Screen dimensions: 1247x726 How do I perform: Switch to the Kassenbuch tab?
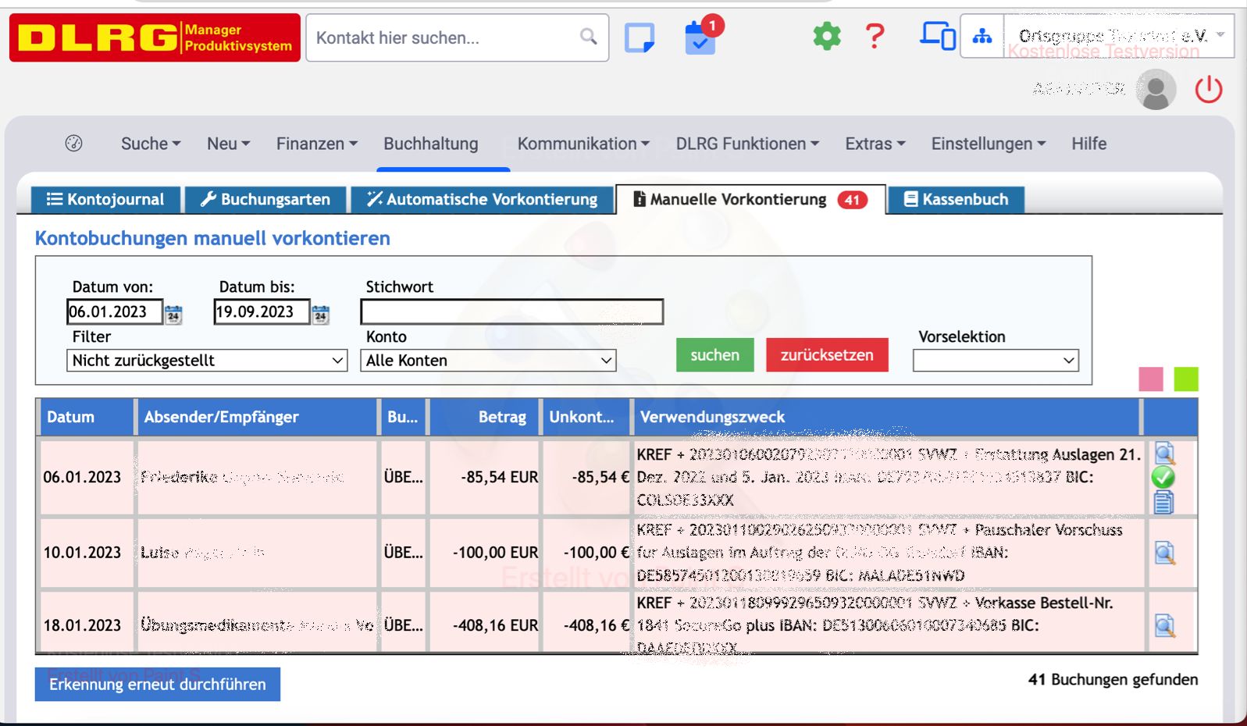coord(956,199)
